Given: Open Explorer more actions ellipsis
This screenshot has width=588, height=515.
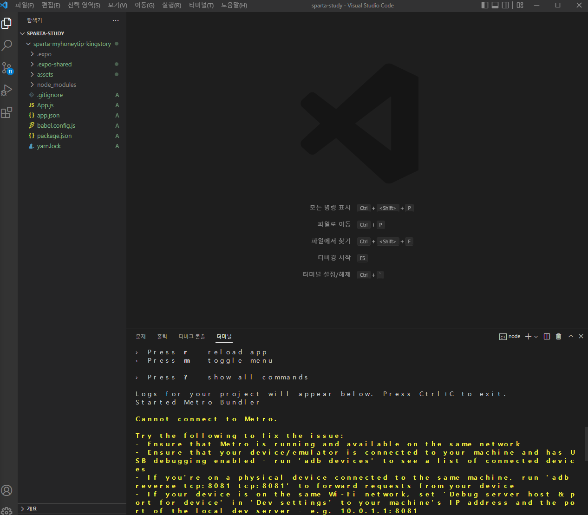Looking at the screenshot, I should click(x=116, y=20).
